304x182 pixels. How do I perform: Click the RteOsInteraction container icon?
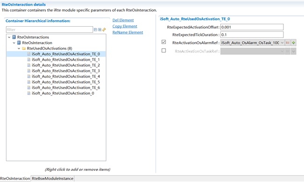[19, 43]
